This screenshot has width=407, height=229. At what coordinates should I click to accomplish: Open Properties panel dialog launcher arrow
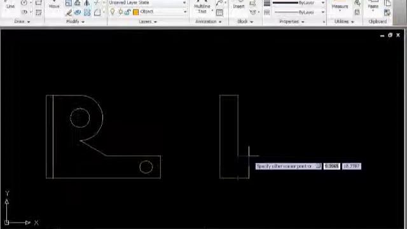pyautogui.click(x=324, y=22)
